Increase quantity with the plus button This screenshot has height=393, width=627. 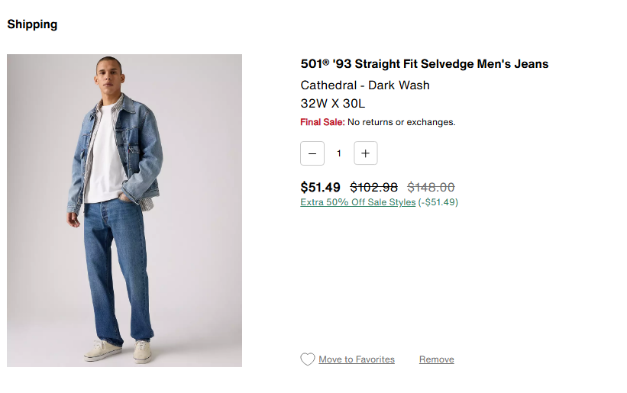[x=365, y=153]
